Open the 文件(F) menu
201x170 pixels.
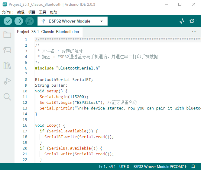[8, 12]
